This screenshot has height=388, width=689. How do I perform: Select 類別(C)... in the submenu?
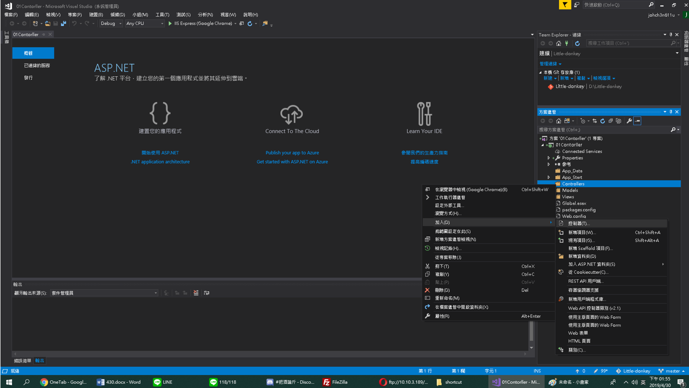(611, 350)
